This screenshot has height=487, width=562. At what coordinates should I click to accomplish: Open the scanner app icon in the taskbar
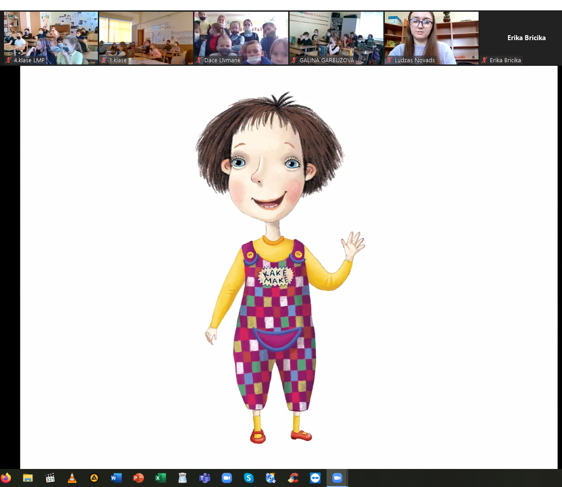pos(183,478)
